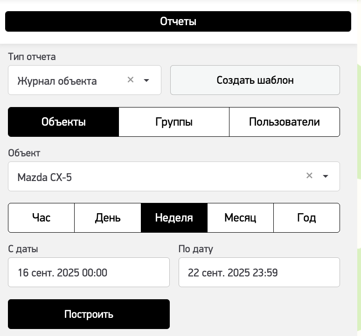Click the 'С даты' start date field
Image resolution: width=361 pixels, height=336 pixels.
[x=89, y=272]
